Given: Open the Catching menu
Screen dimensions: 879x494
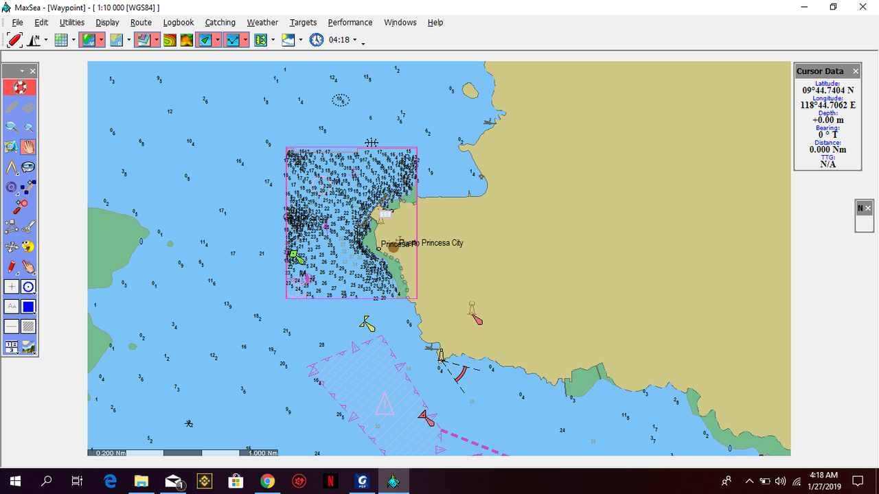Looking at the screenshot, I should tap(220, 23).
